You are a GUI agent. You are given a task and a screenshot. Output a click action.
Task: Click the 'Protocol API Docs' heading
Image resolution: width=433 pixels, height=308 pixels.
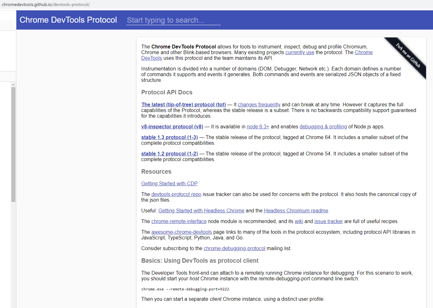pyautogui.click(x=167, y=92)
